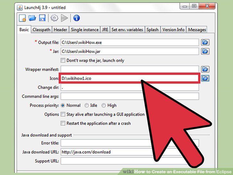Select Normal process priority

click(x=63, y=105)
